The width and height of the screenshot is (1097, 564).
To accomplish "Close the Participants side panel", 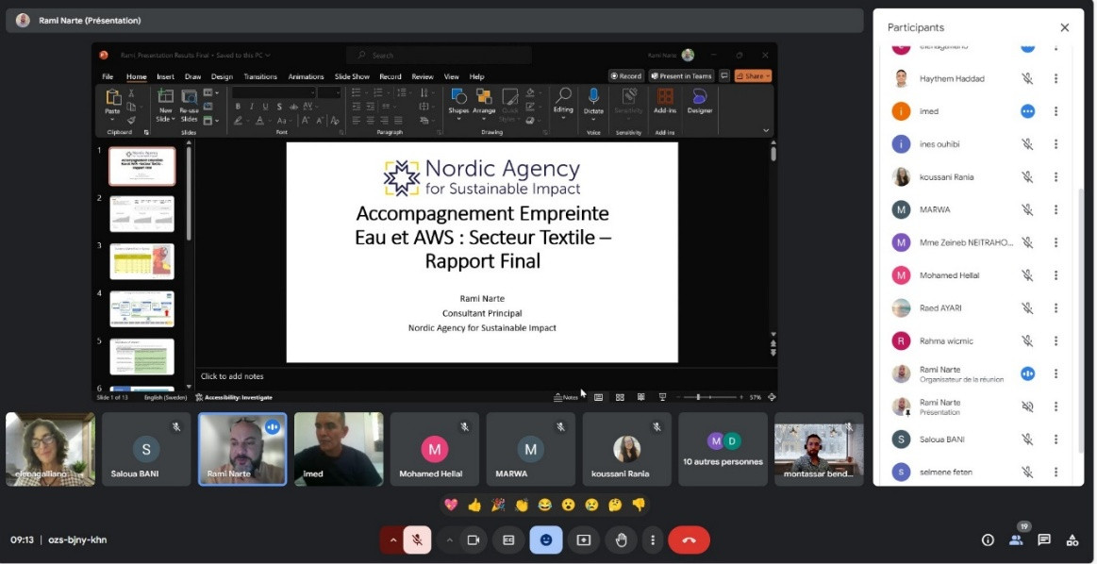I will click(1064, 28).
